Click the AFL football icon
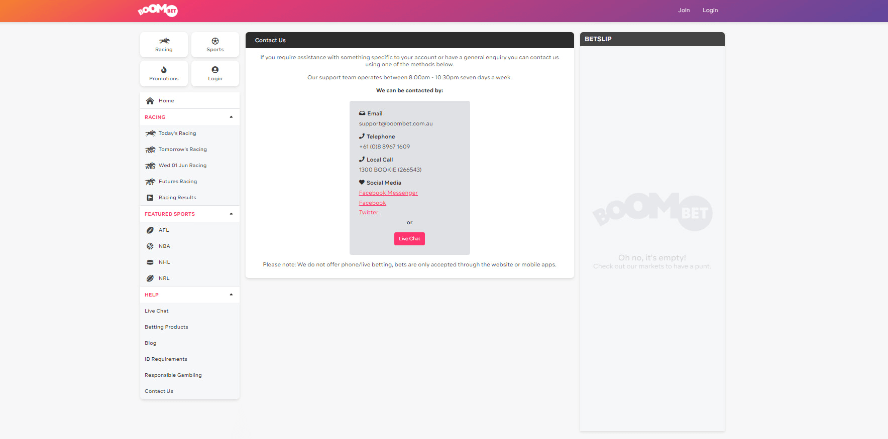 click(x=150, y=230)
